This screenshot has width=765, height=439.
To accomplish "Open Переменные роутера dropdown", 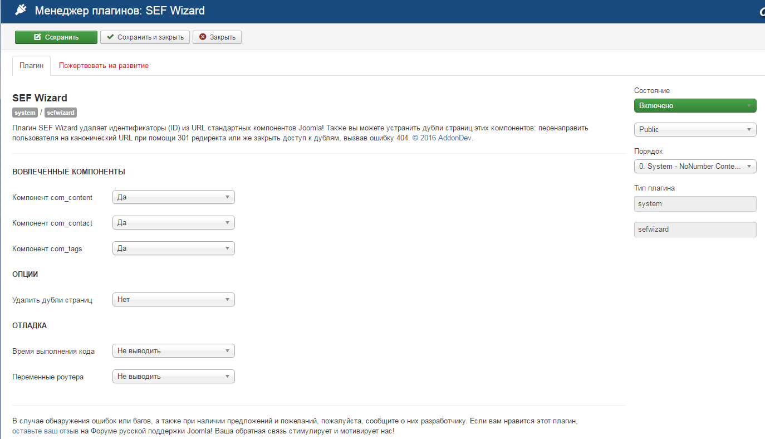I will [x=174, y=377].
